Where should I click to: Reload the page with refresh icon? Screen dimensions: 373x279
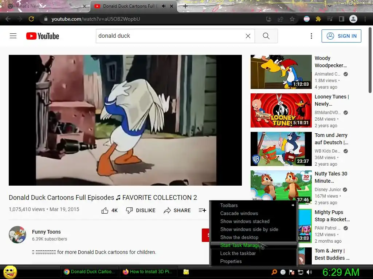click(x=31, y=19)
